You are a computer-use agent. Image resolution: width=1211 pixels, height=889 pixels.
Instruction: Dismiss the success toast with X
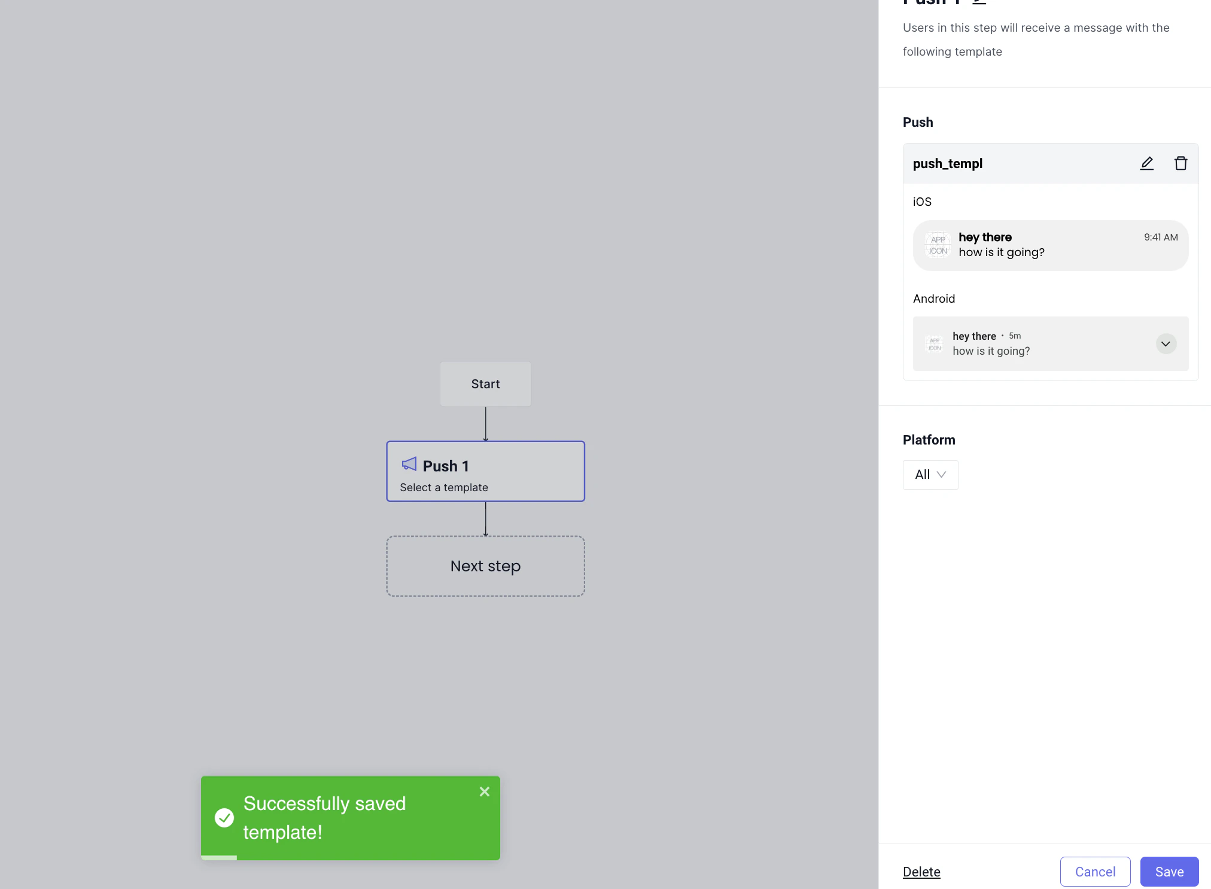tap(485, 791)
